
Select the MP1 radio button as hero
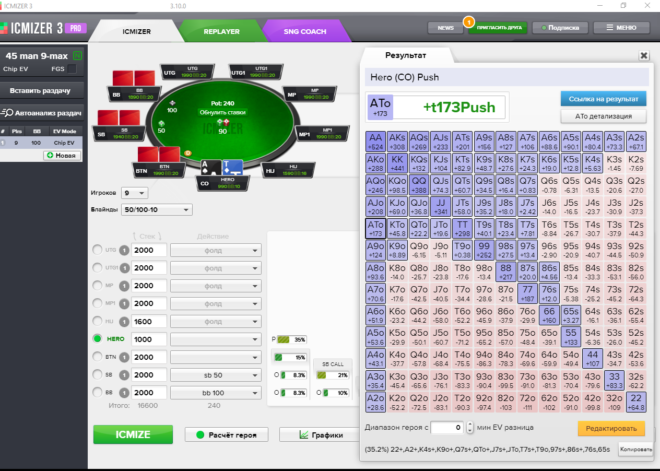pyautogui.click(x=98, y=303)
